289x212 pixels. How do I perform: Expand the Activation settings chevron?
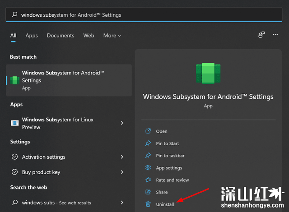click(122, 157)
